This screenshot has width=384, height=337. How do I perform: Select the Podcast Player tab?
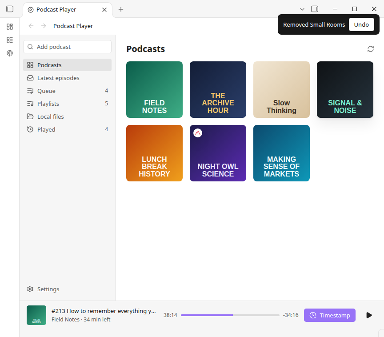coord(68,9)
